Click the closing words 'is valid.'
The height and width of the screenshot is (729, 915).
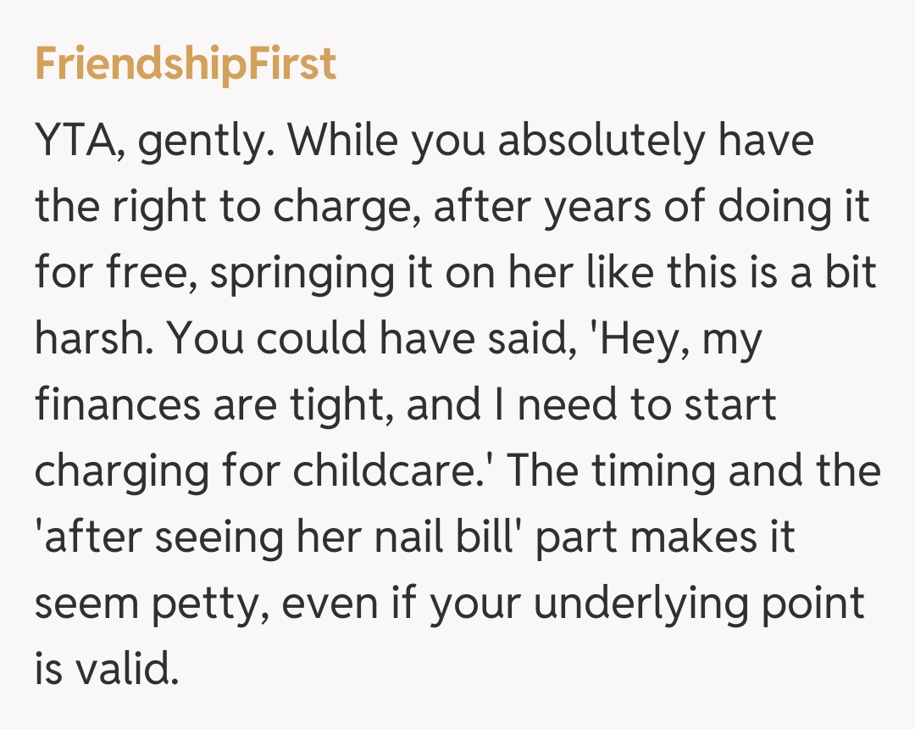click(x=107, y=667)
